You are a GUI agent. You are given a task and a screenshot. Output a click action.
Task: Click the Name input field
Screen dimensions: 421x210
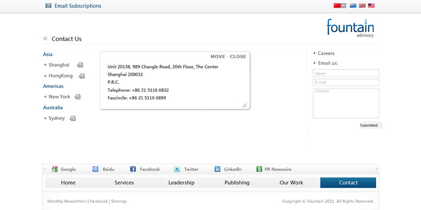[x=346, y=73]
